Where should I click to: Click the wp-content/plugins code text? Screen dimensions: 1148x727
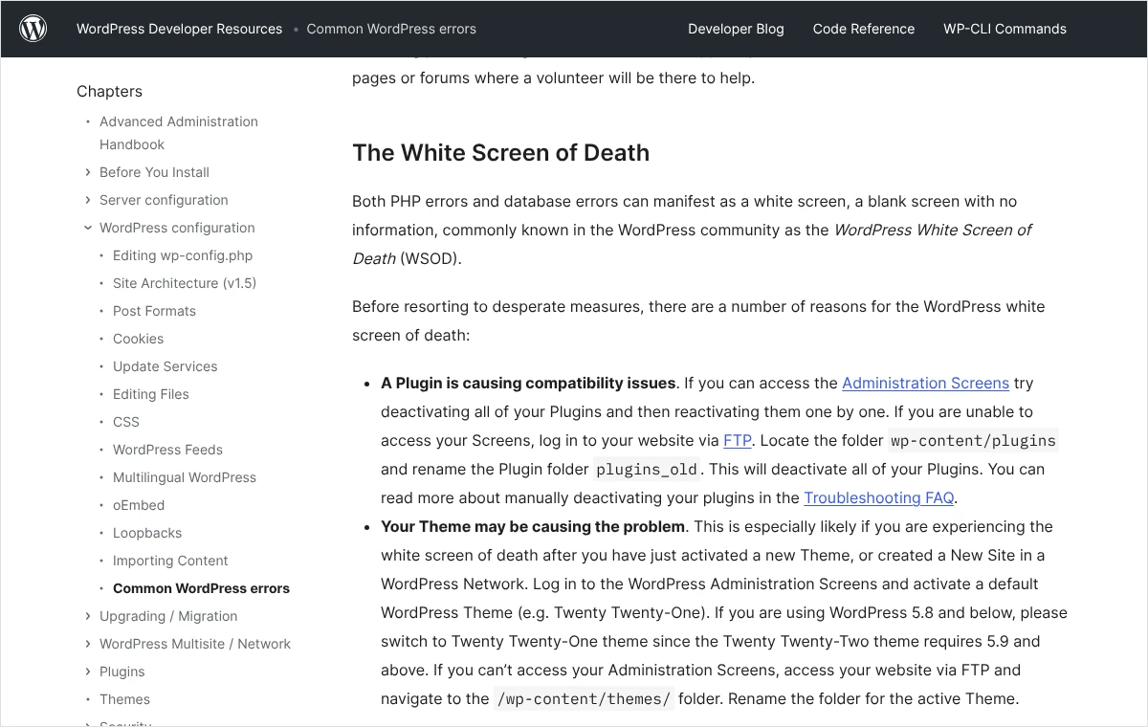[973, 440]
